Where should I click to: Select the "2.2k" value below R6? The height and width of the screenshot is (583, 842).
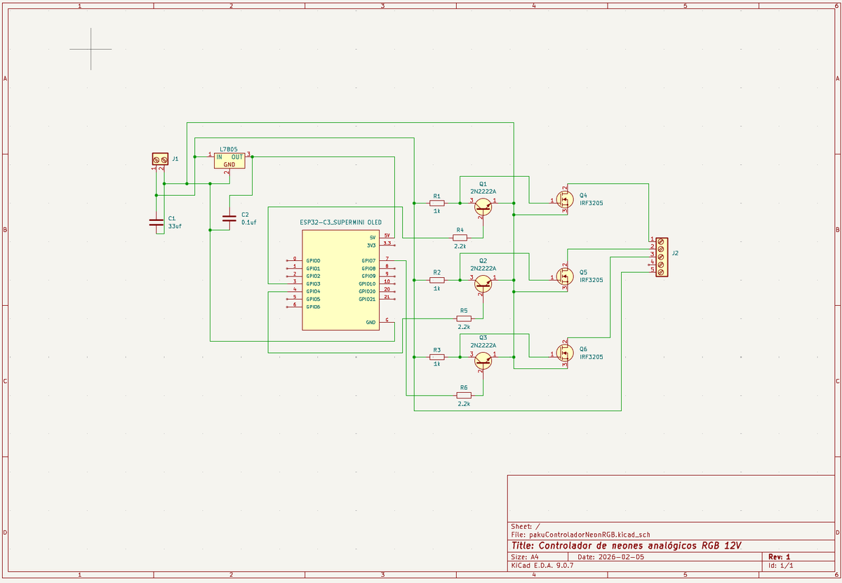click(464, 404)
